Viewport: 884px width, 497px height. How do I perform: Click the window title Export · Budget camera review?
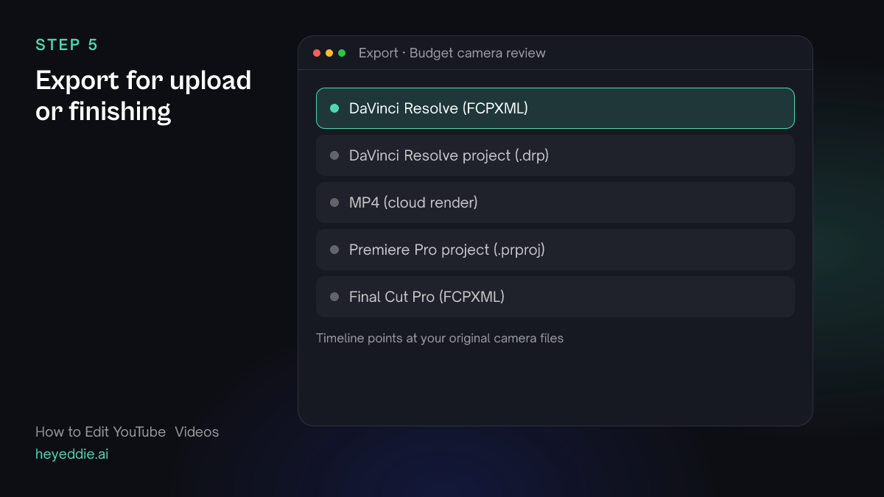pyautogui.click(x=452, y=53)
